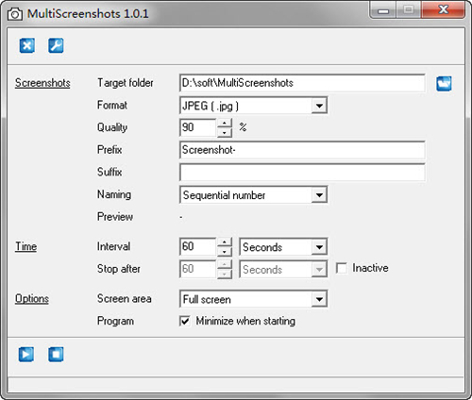The width and height of the screenshot is (472, 400).
Task: Expand the Naming dropdown, Sequential number
Action: [254, 195]
